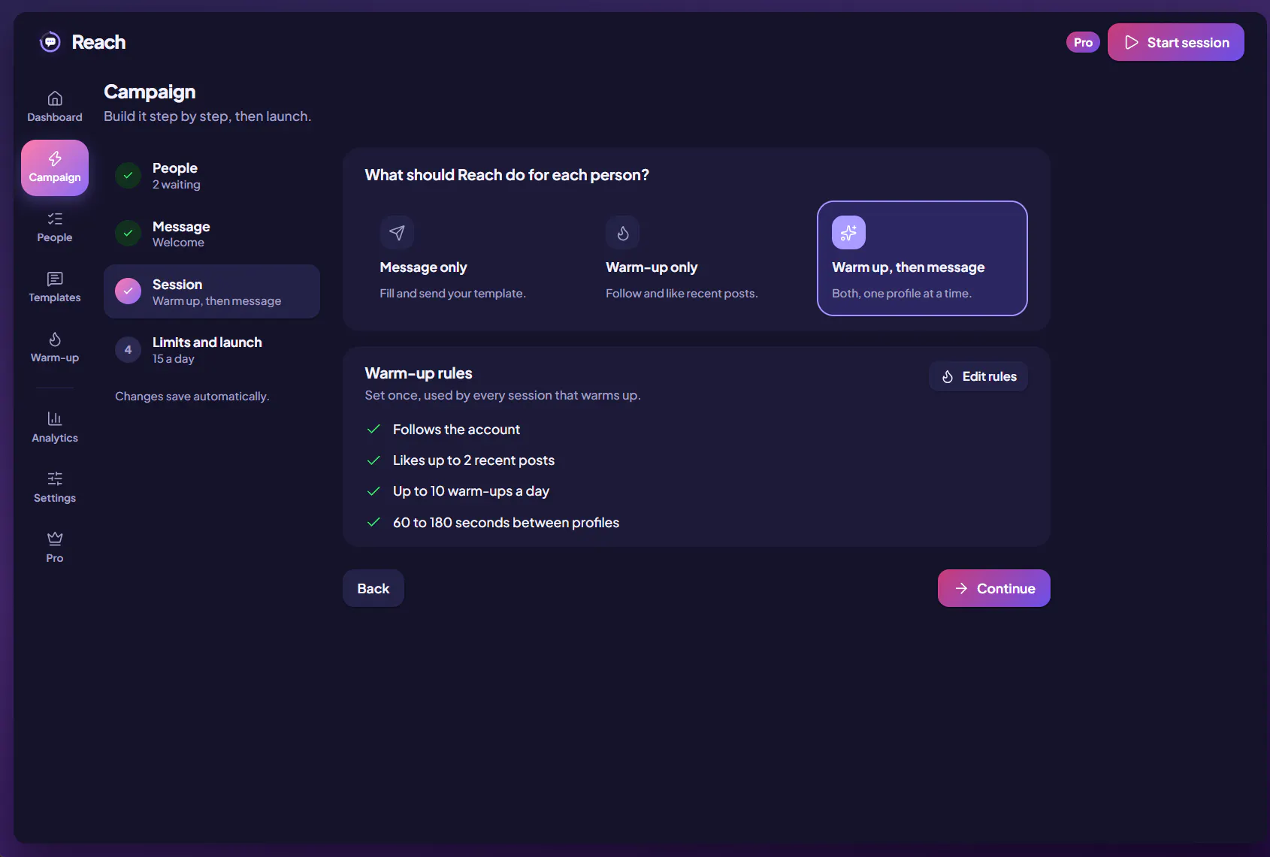Click the Edit rules button
Image resolution: width=1270 pixels, height=857 pixels.
[978, 376]
